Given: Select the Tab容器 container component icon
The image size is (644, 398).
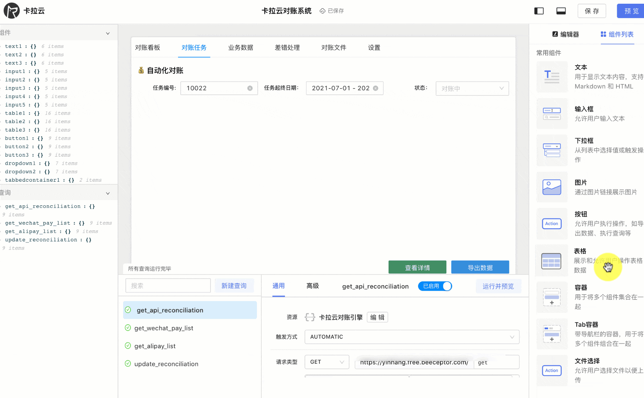Looking at the screenshot, I should (551, 334).
